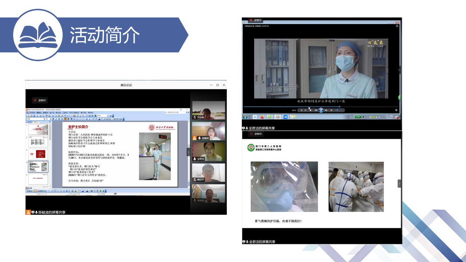Select 全君洁's video thumbnail in participant list

click(x=209, y=152)
